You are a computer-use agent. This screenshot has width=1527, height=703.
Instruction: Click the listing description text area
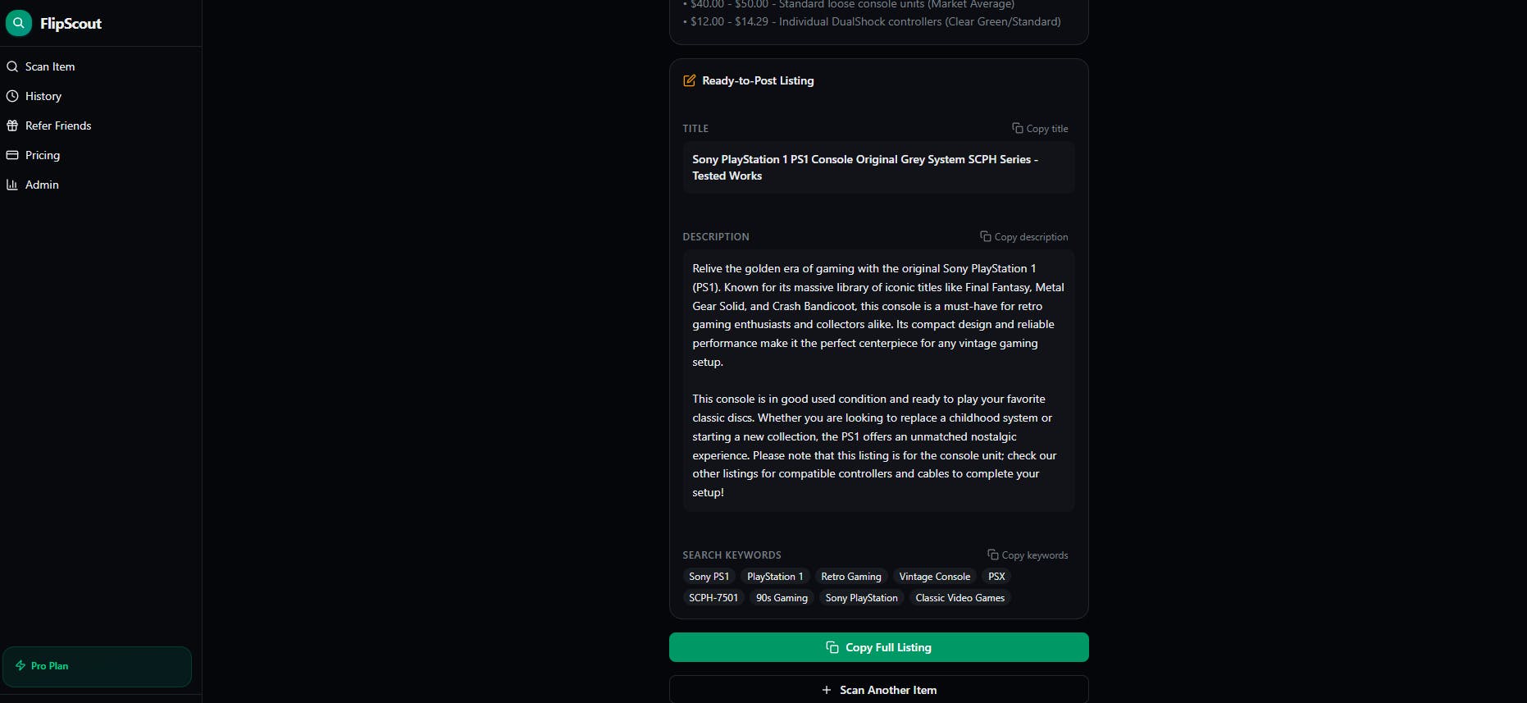[x=878, y=381]
